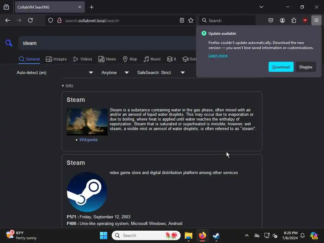Click the Update available green arrow icon
Screen dimensions: 324x243
pyautogui.click(x=204, y=33)
